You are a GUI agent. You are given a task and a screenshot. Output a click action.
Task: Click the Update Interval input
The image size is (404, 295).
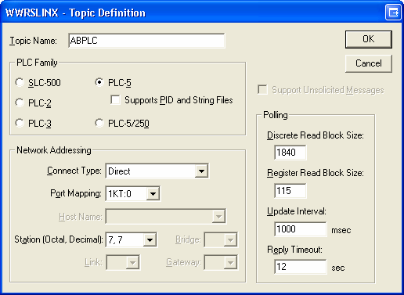click(301, 229)
